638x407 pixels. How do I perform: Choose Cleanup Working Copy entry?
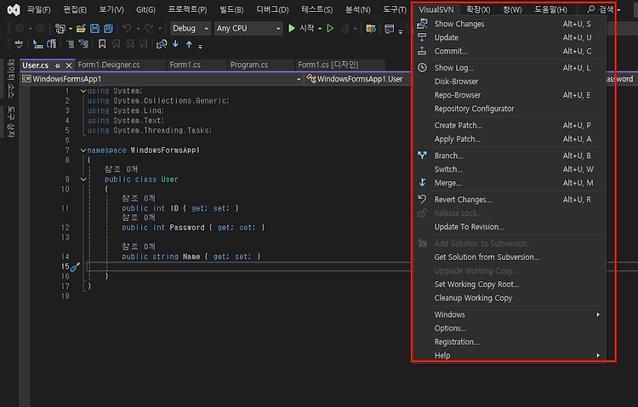[510, 298]
